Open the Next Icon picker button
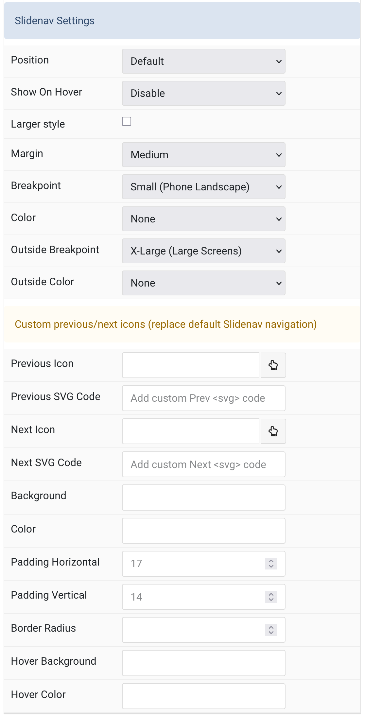 click(273, 431)
